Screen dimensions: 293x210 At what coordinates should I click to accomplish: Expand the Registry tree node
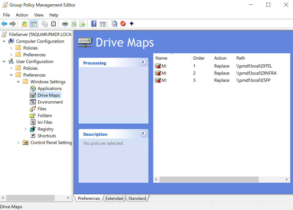click(x=26, y=129)
